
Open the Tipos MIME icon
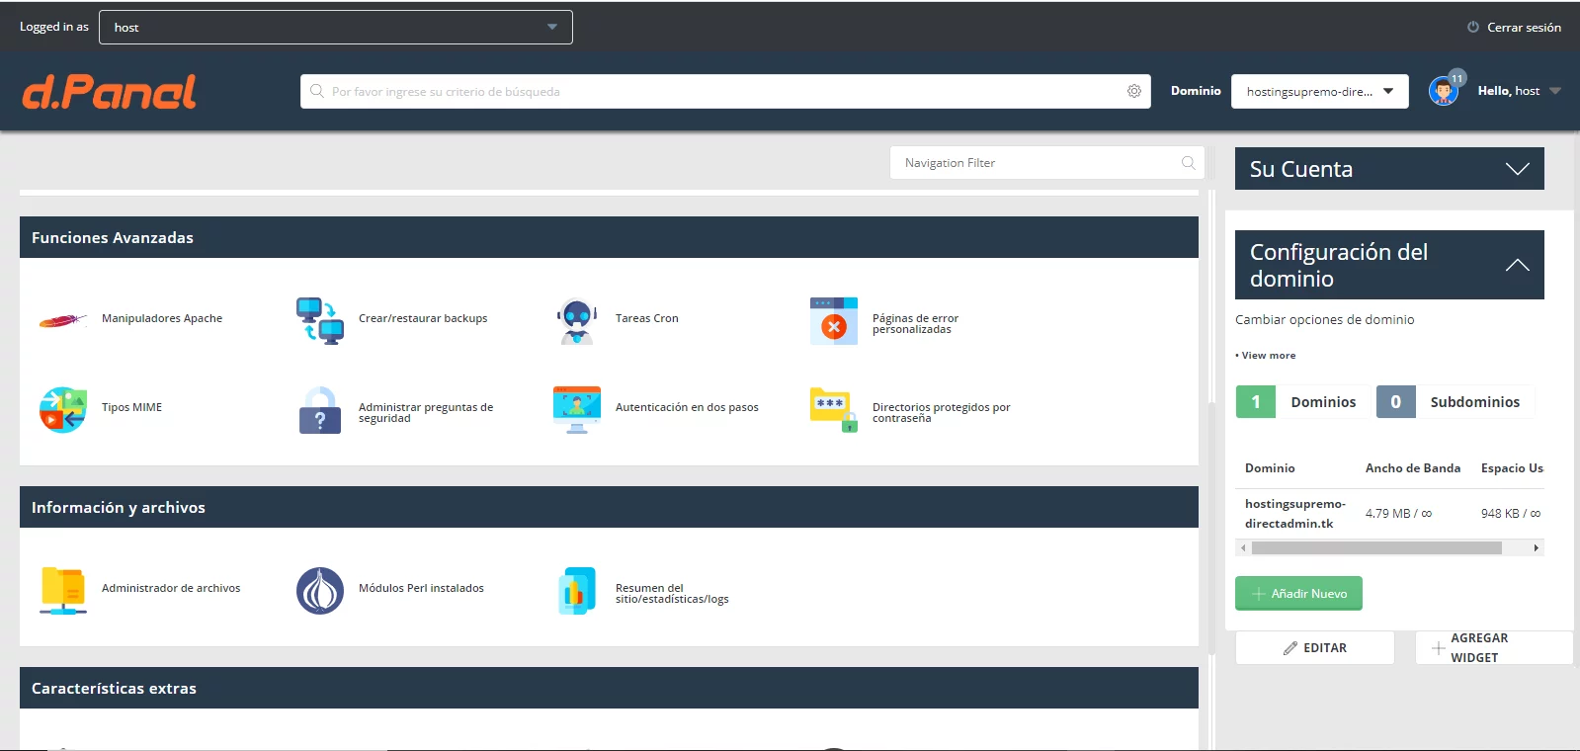pyautogui.click(x=62, y=409)
